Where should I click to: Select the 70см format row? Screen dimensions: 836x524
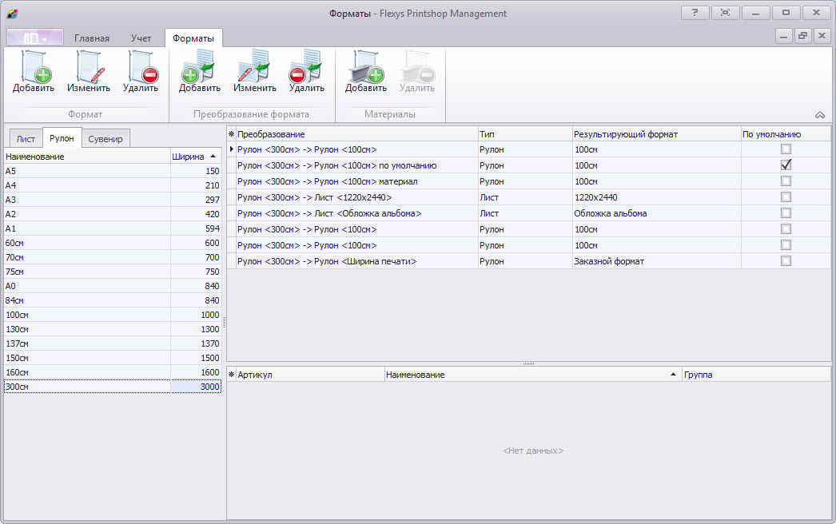pyautogui.click(x=113, y=257)
